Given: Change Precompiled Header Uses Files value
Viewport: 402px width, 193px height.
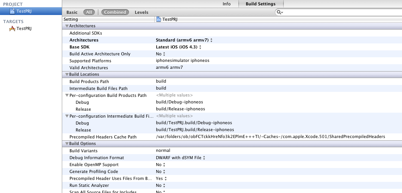Looking at the screenshot, I should click(x=161, y=179).
